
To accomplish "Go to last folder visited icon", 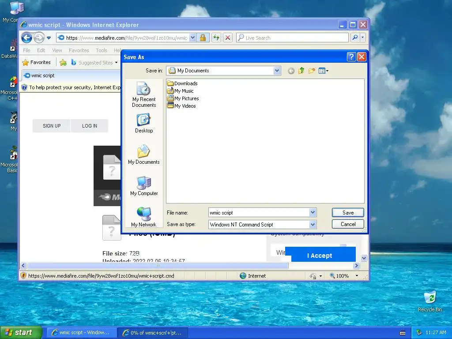I will click(x=291, y=71).
